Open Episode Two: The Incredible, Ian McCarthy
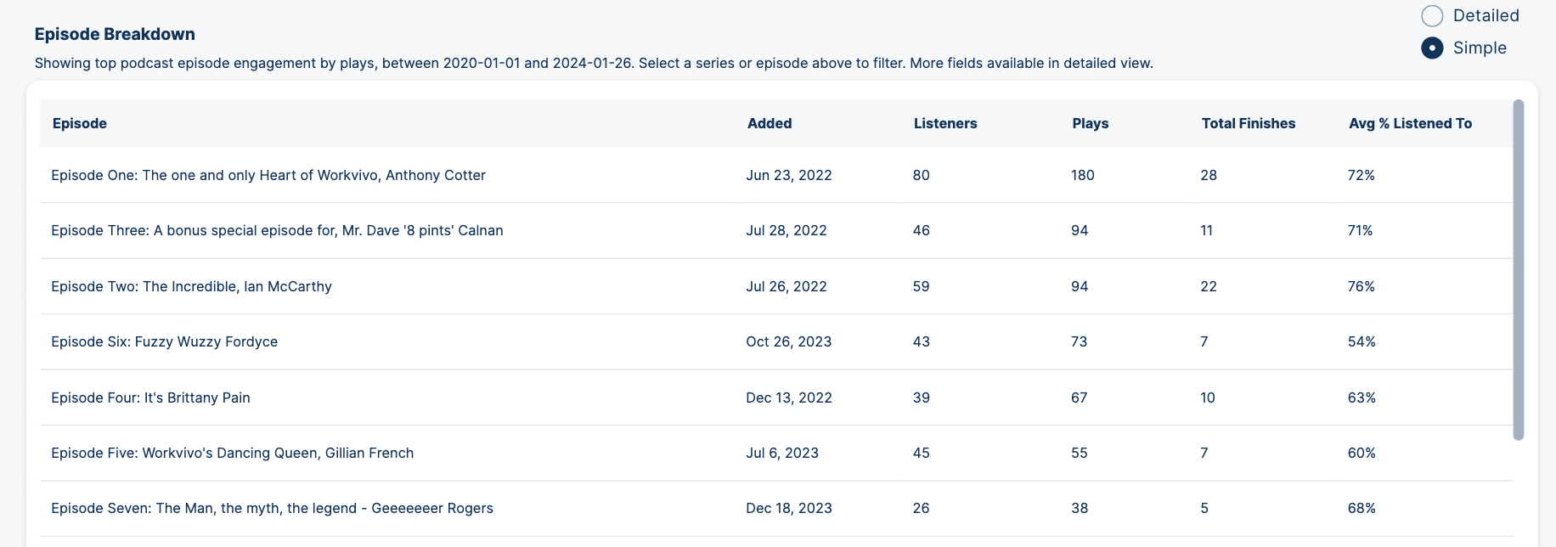This screenshot has width=1556, height=547. [191, 286]
